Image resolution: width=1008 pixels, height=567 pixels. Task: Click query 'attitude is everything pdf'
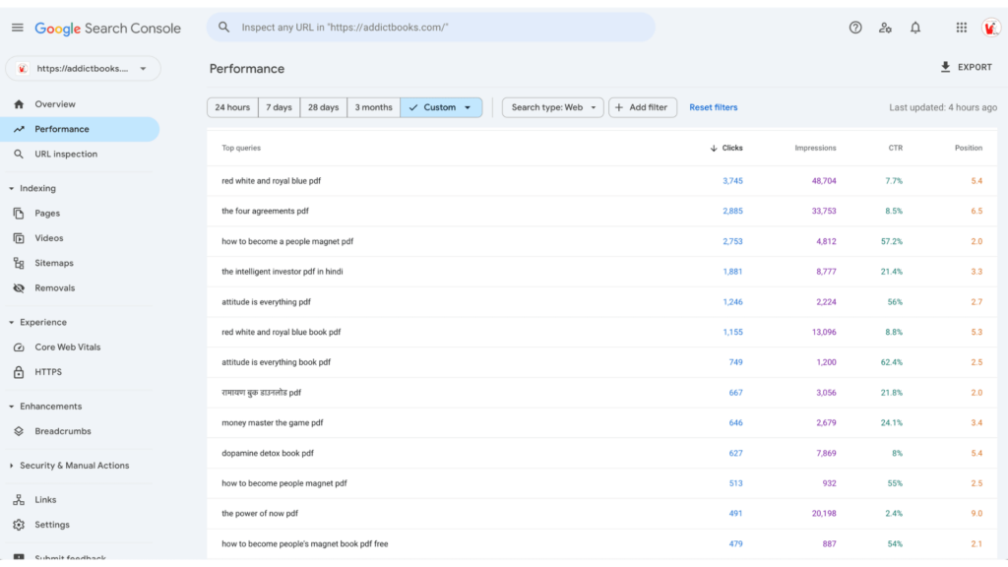pyautogui.click(x=266, y=302)
